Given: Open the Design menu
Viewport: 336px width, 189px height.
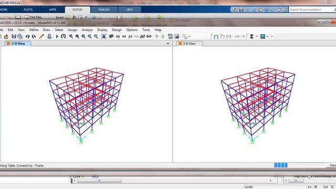Looking at the screenshot, I should [117, 30].
